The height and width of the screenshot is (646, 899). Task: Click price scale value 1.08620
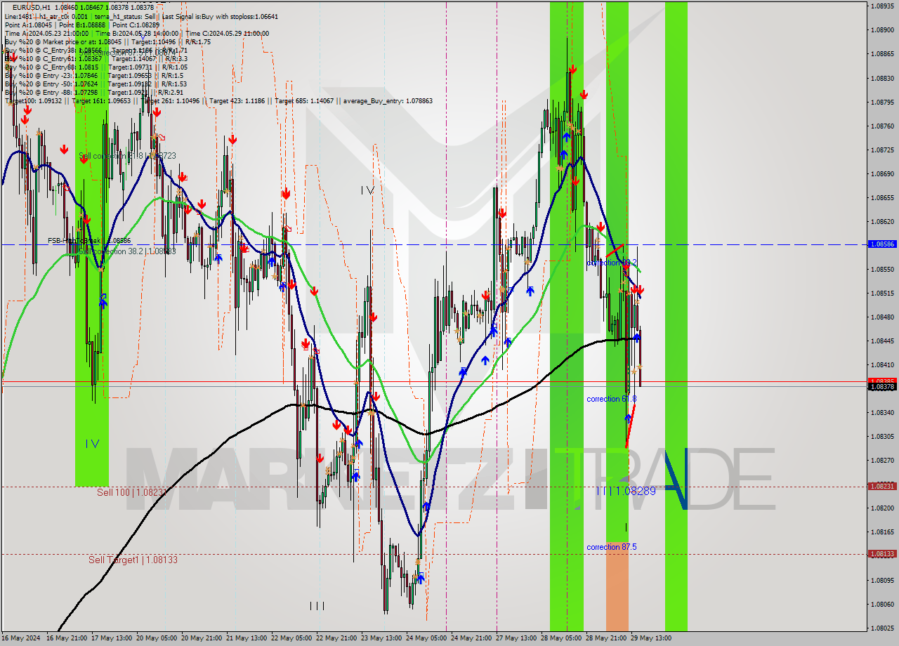tap(882, 222)
